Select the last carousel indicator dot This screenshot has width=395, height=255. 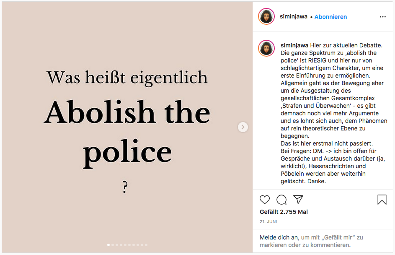click(x=146, y=245)
